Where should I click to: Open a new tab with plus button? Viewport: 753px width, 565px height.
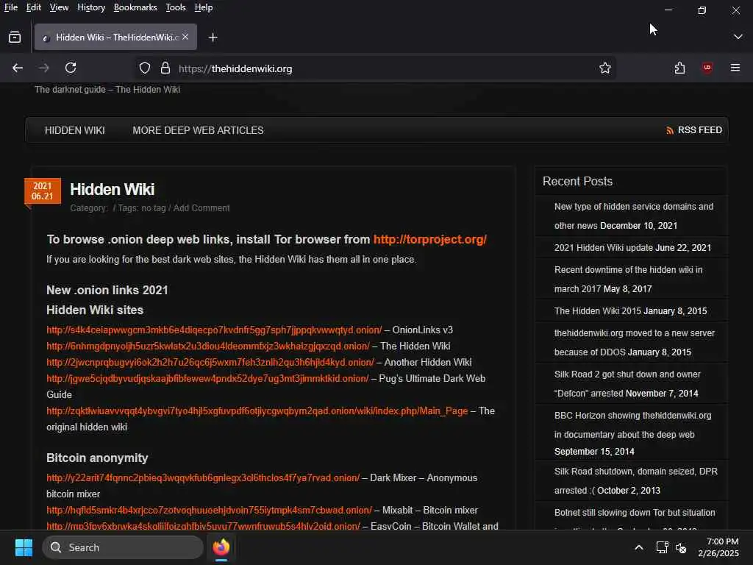pos(213,38)
